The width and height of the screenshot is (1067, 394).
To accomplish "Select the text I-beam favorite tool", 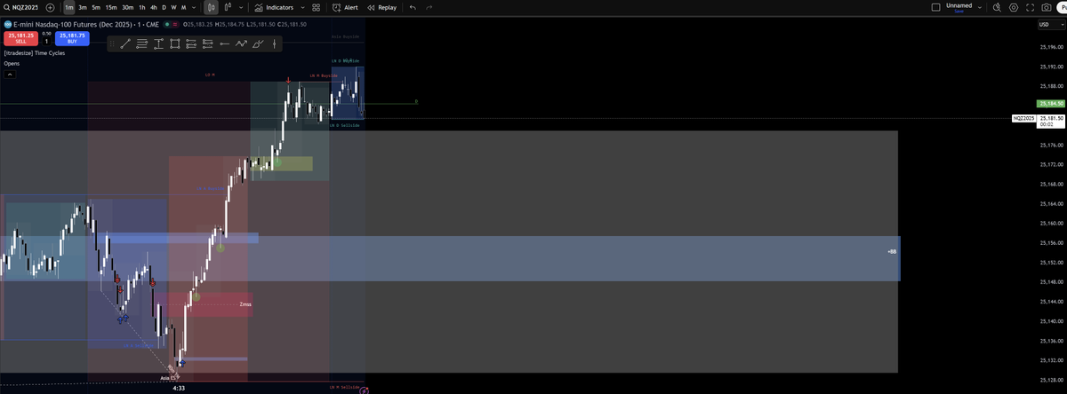I will [x=158, y=43].
